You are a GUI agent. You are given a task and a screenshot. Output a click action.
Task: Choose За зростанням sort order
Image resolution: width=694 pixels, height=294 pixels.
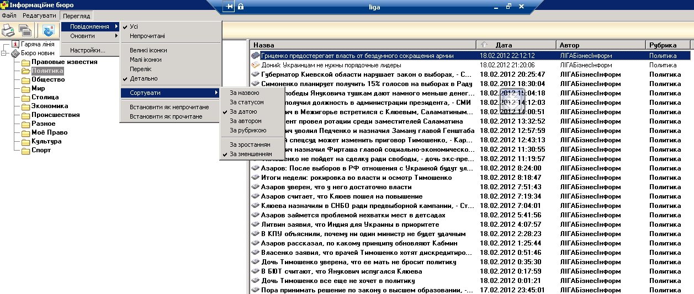252,145
